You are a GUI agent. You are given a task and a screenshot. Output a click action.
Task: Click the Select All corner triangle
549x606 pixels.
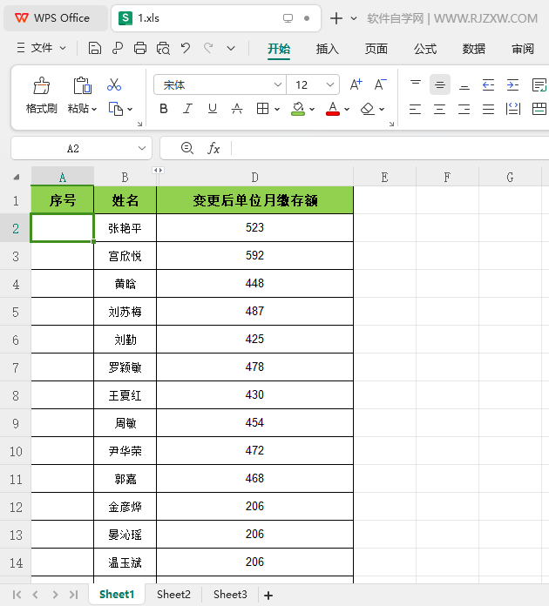(x=16, y=177)
